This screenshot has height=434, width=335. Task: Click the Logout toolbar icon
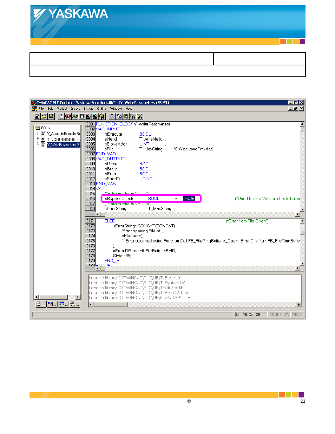point(96,116)
